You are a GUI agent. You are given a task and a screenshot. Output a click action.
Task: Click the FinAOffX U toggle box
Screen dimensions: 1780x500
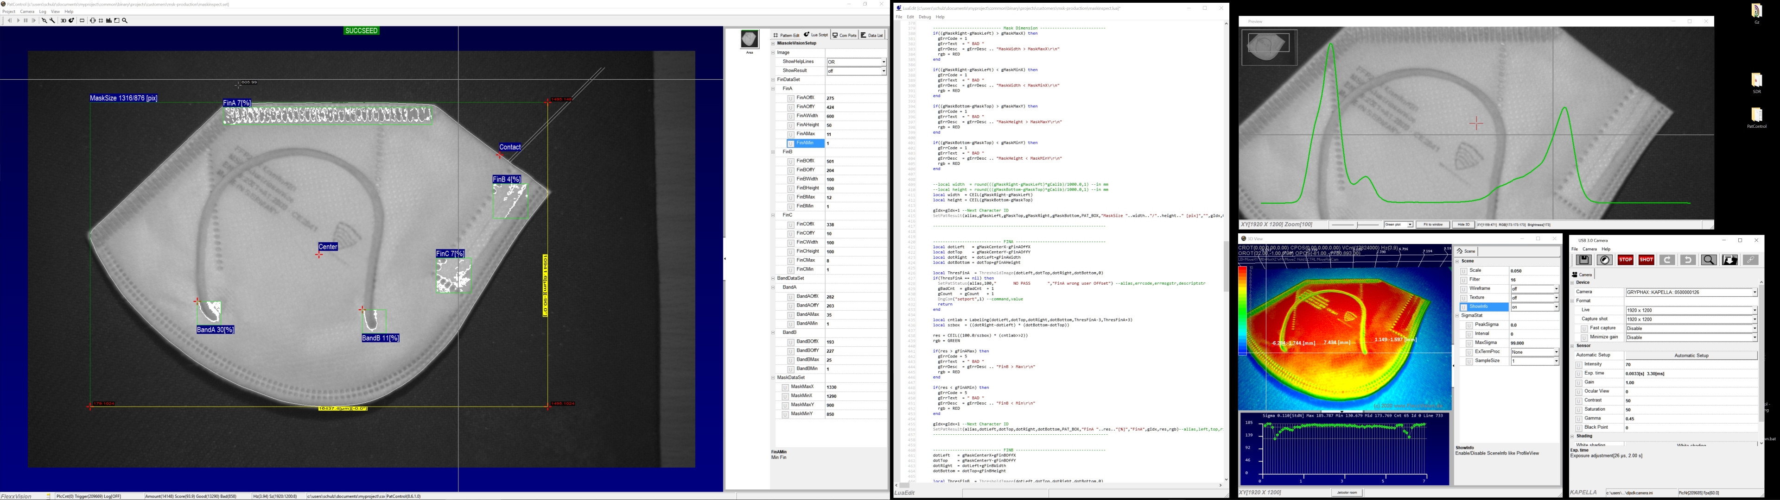[790, 98]
